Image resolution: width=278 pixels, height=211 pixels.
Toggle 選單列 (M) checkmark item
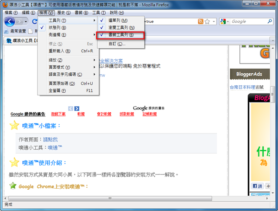pos(120,20)
